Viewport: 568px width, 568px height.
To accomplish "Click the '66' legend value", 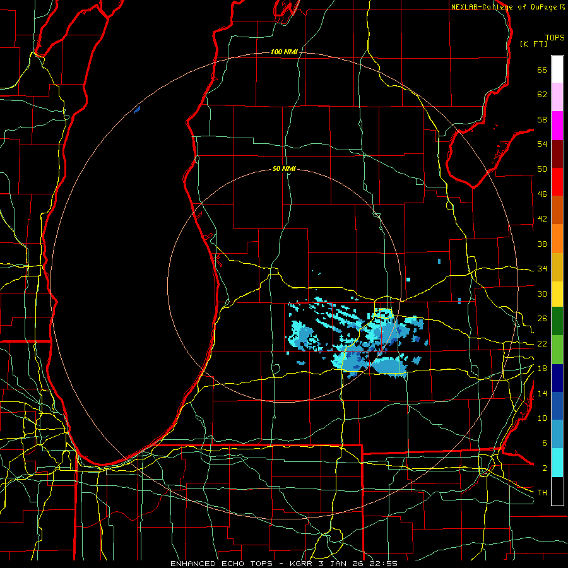I will click(542, 70).
